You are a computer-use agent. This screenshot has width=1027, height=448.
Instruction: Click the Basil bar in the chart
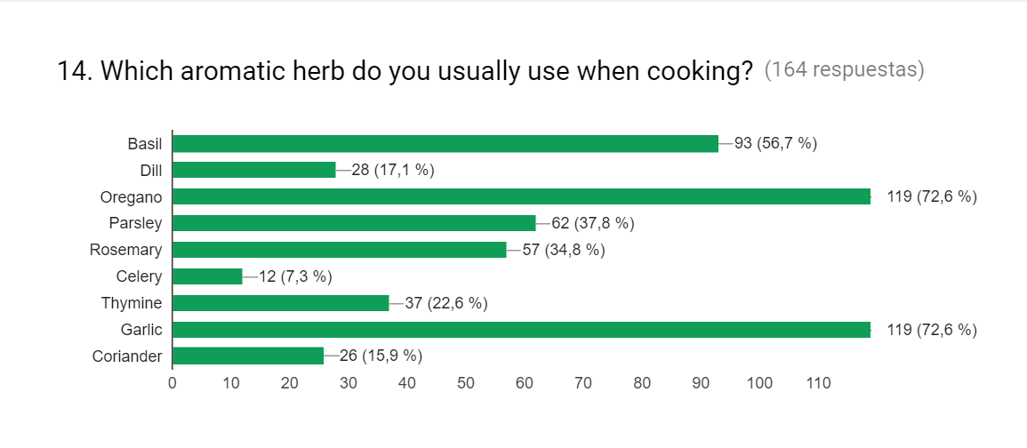coord(445,143)
